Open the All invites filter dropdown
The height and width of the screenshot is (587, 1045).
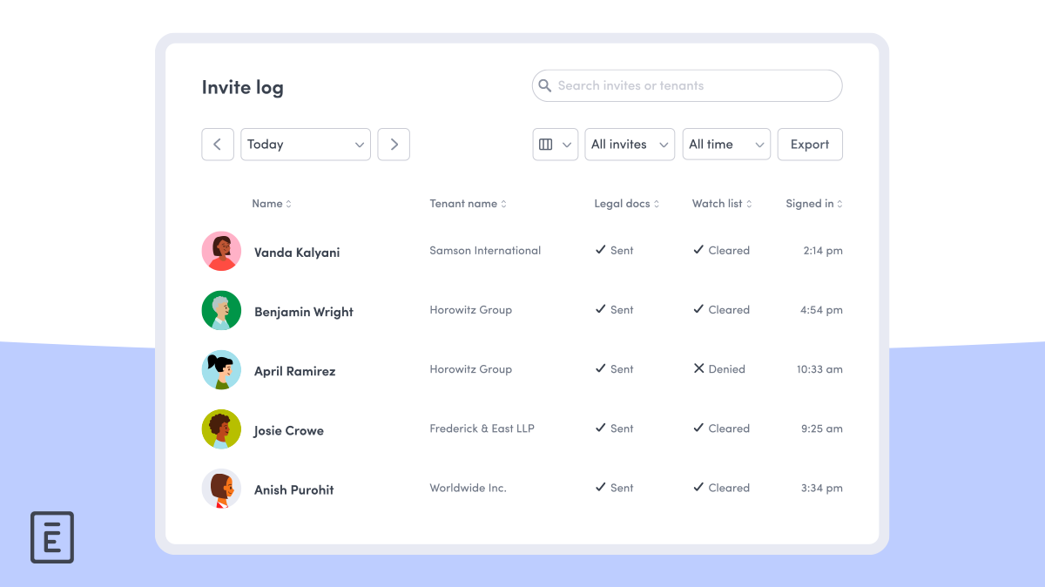[x=629, y=144]
